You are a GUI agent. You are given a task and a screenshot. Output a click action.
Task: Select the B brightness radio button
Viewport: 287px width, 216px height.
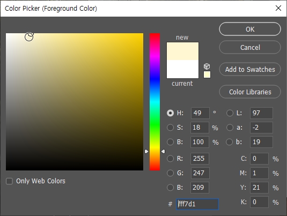click(x=170, y=142)
